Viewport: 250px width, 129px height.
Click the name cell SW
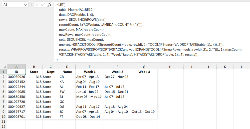67,92
